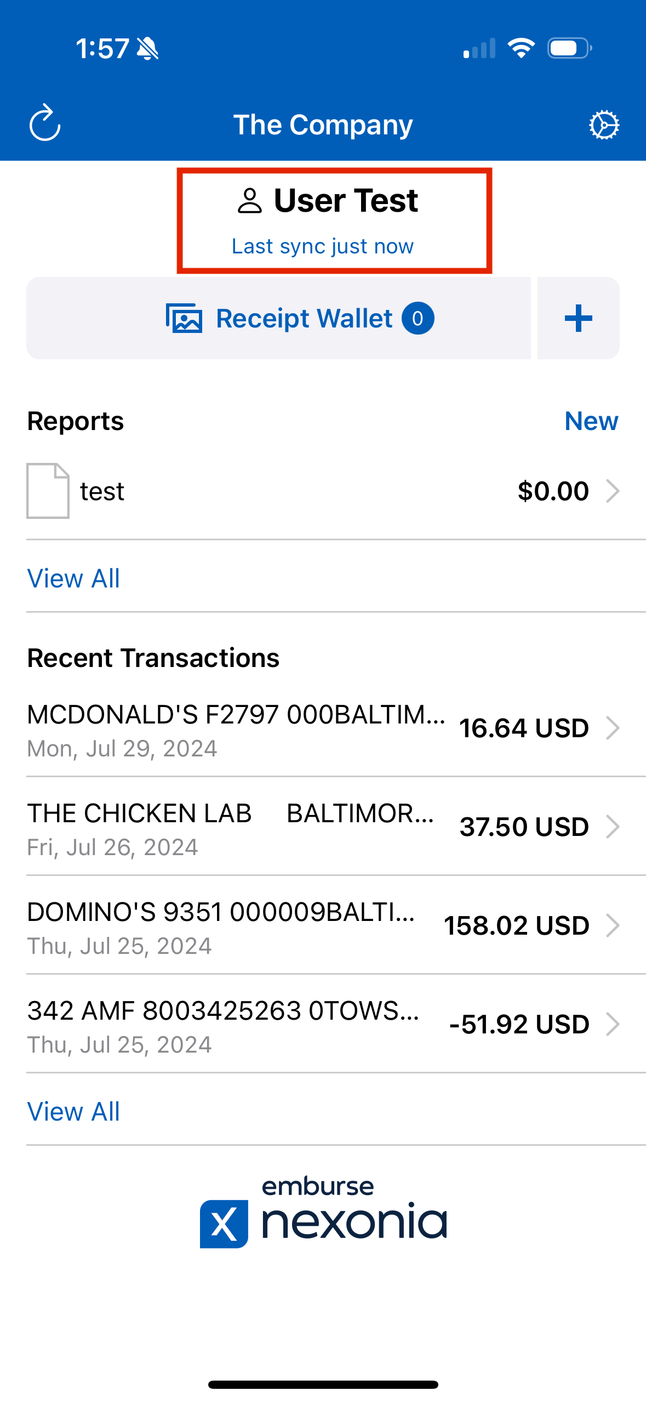Tap the Receipt Wallet count badge

(418, 318)
